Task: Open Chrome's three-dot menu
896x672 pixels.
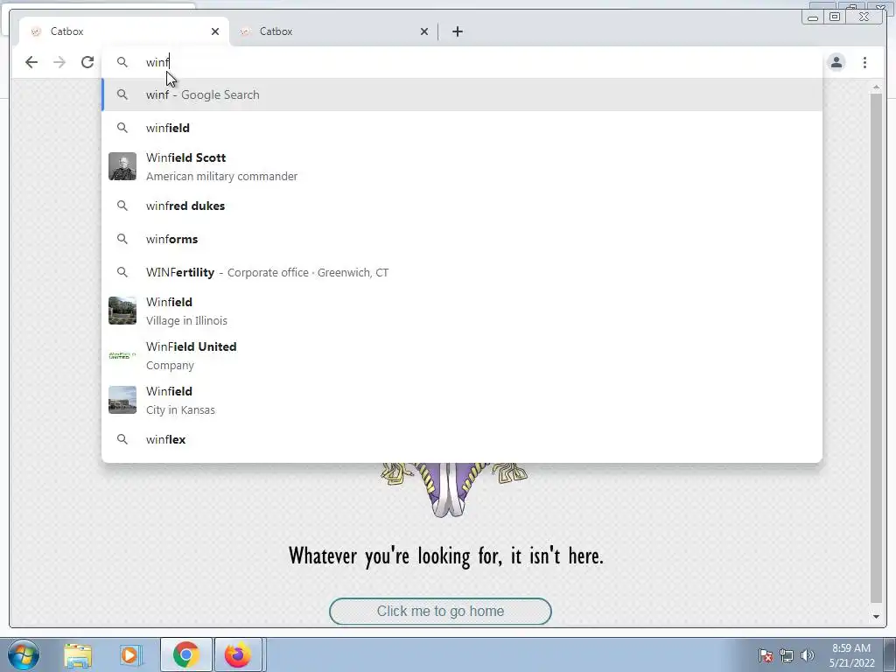Action: [x=864, y=62]
